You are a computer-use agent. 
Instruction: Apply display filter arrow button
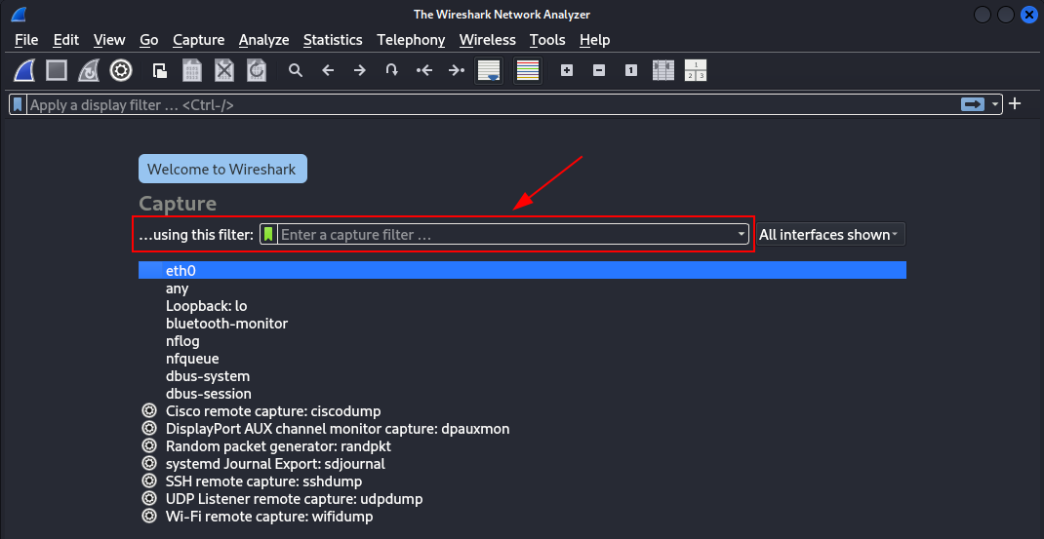[x=972, y=104]
